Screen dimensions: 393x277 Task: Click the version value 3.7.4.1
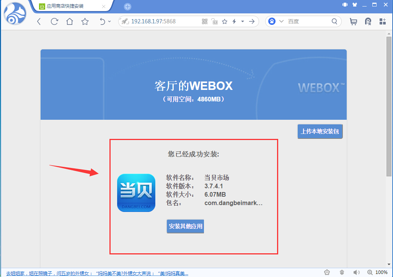214,186
